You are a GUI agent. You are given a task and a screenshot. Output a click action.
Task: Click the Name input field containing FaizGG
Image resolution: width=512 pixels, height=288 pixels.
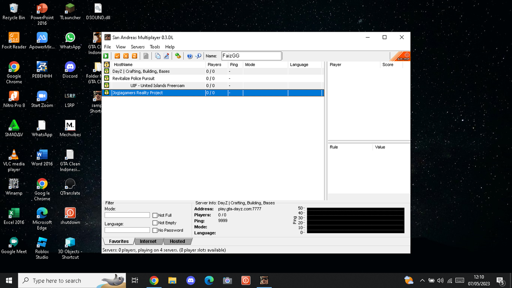coord(252,56)
